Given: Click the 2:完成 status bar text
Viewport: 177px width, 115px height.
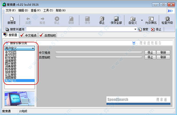Looking at the screenshot, I should coord(23,111).
